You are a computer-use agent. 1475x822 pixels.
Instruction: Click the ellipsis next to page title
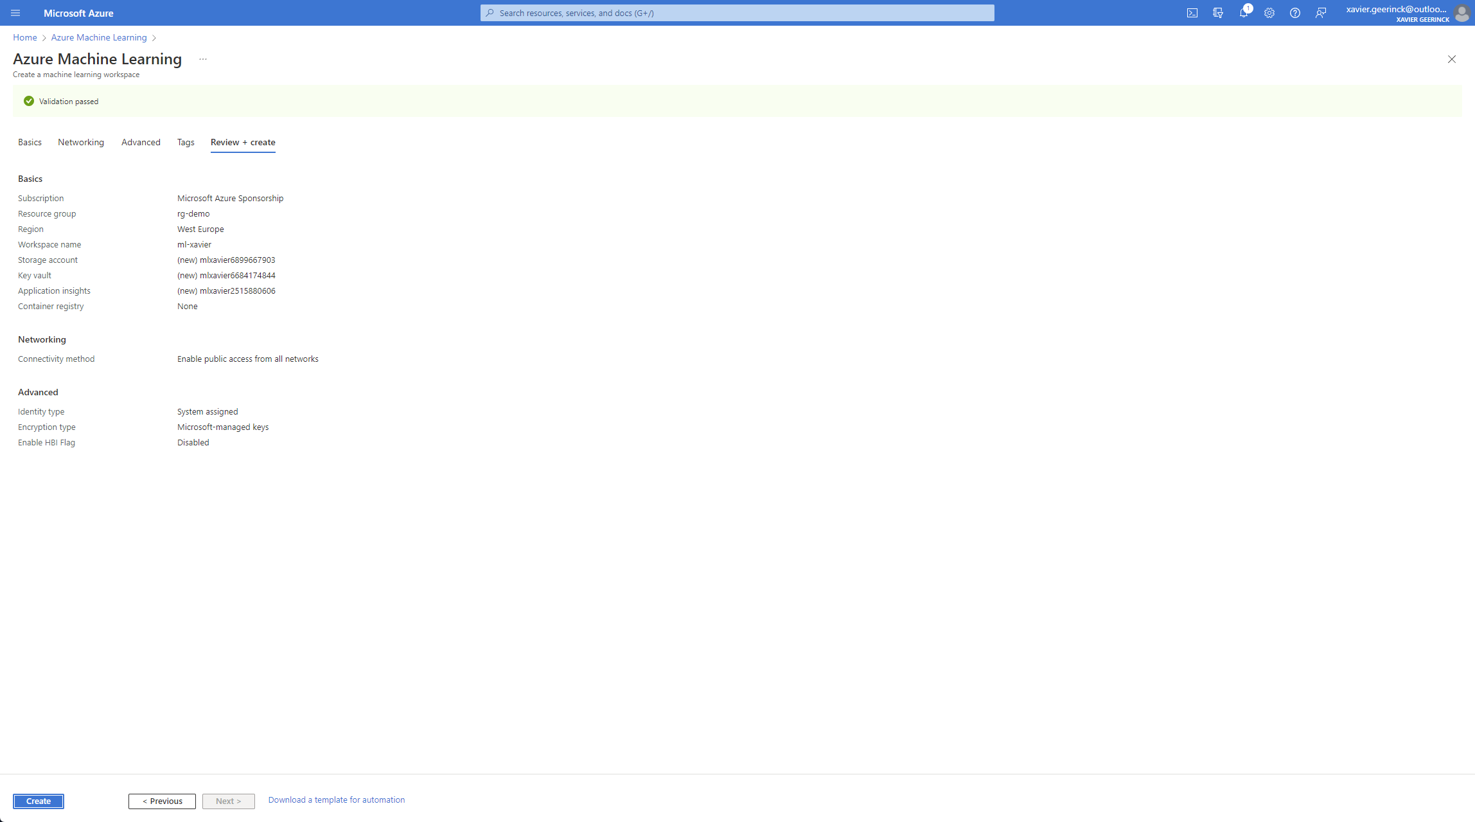click(203, 59)
